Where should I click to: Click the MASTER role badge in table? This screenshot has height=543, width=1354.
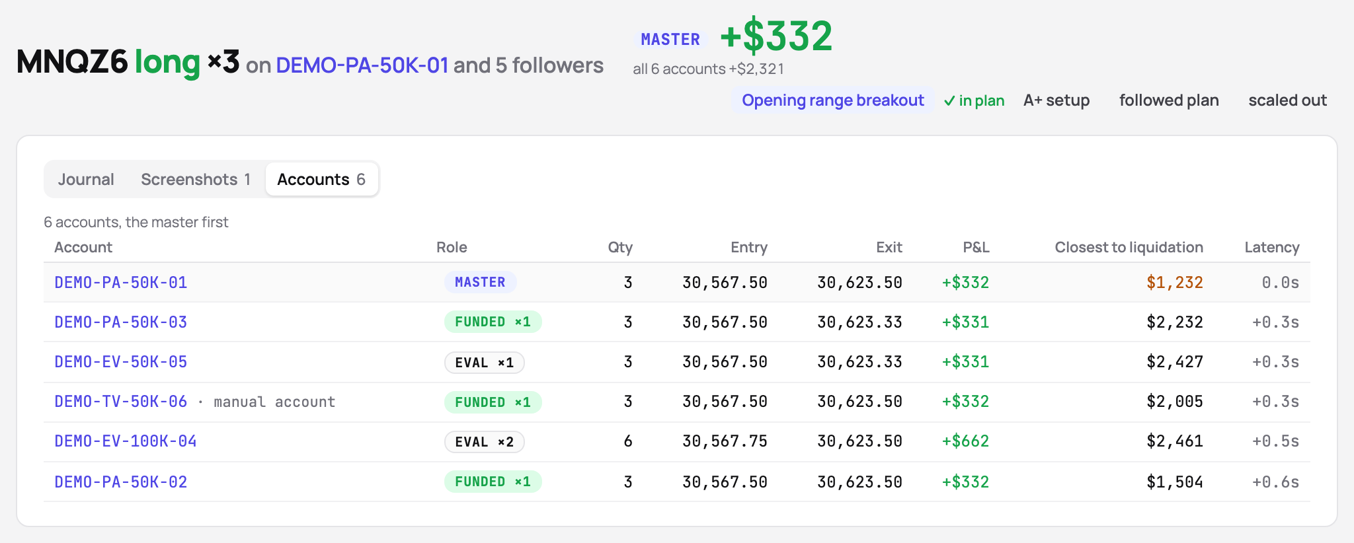[x=480, y=282]
